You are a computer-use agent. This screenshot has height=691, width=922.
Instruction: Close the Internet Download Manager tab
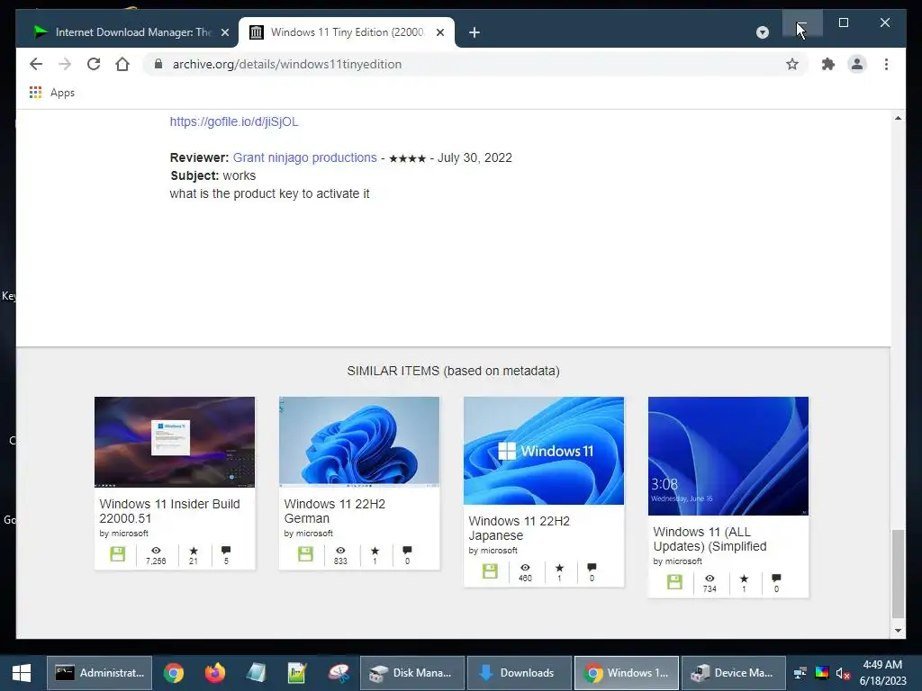point(224,32)
